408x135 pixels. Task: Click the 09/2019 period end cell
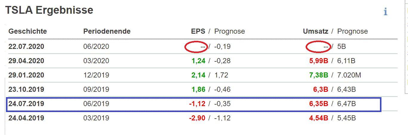coord(96,89)
